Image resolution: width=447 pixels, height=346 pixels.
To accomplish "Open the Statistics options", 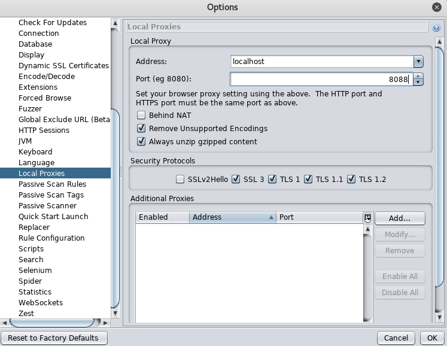I will coord(35,292).
